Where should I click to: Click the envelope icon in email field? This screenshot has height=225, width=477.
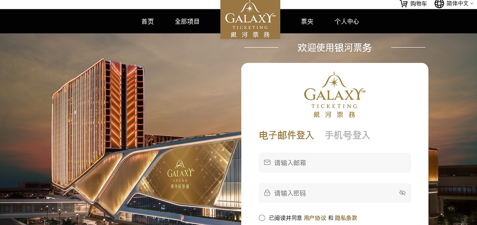coord(267,163)
